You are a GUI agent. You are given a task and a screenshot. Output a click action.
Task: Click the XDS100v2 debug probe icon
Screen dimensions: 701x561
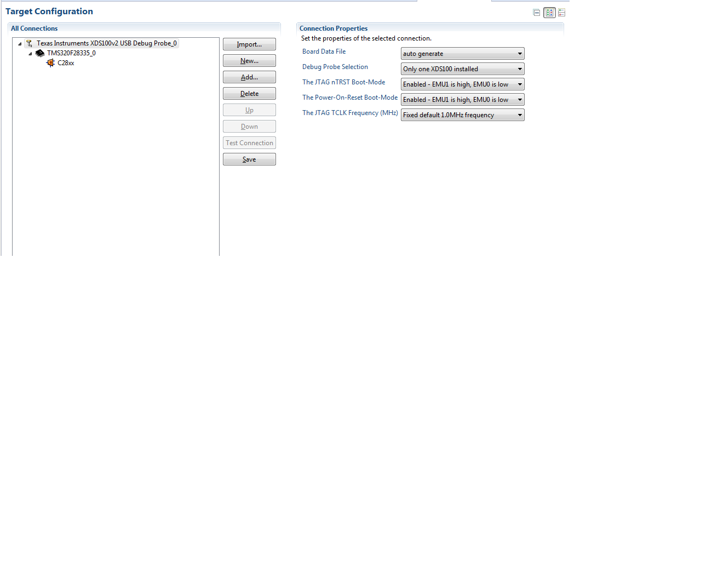point(30,43)
